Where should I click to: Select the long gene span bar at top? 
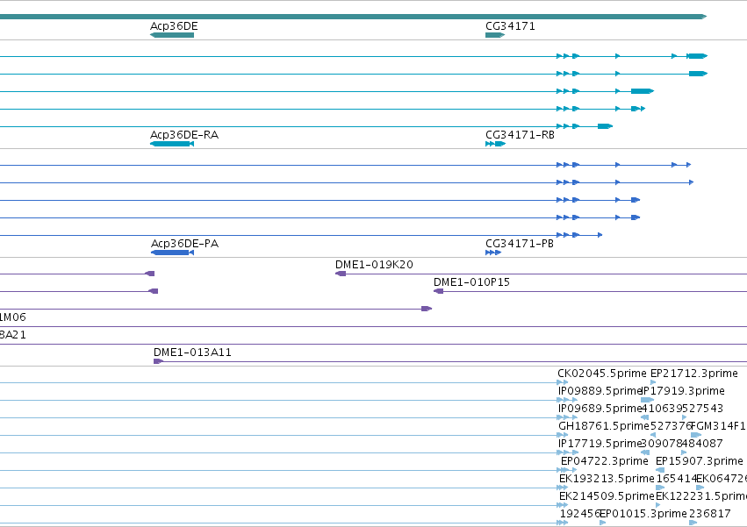353,17
